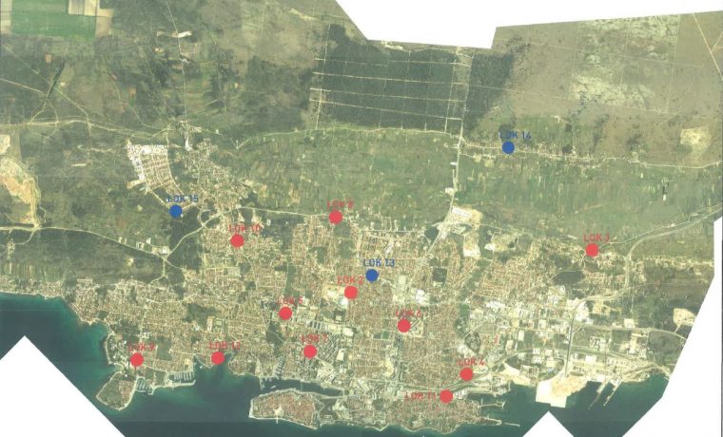Image resolution: width=723 pixels, height=437 pixels.
Task: Click the red LOK 5 marker dot
Action: [285, 313]
